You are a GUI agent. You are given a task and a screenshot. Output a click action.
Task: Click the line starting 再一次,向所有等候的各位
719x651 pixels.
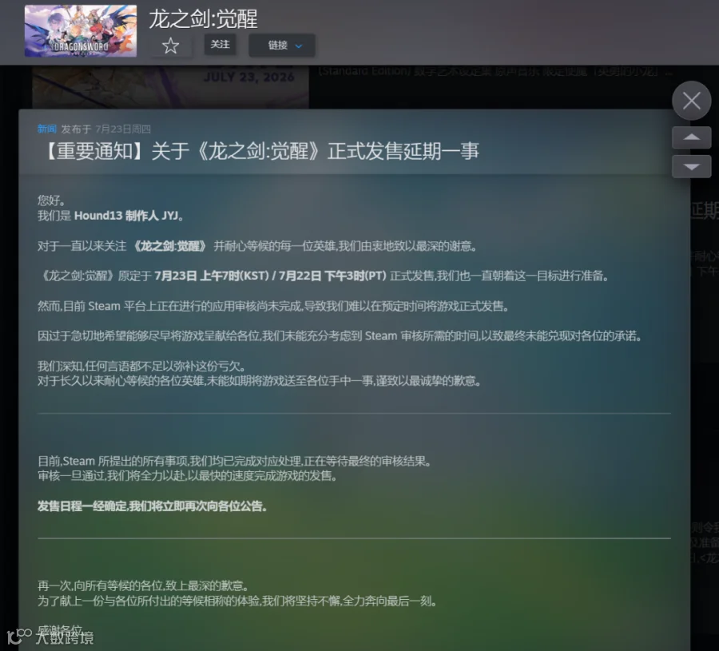(x=144, y=586)
